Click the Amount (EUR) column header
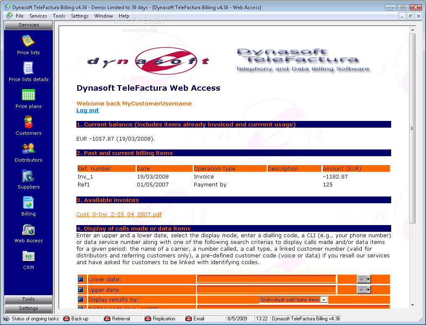 click(x=356, y=168)
